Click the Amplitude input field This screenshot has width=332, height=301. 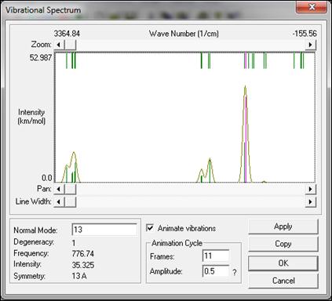(x=216, y=271)
